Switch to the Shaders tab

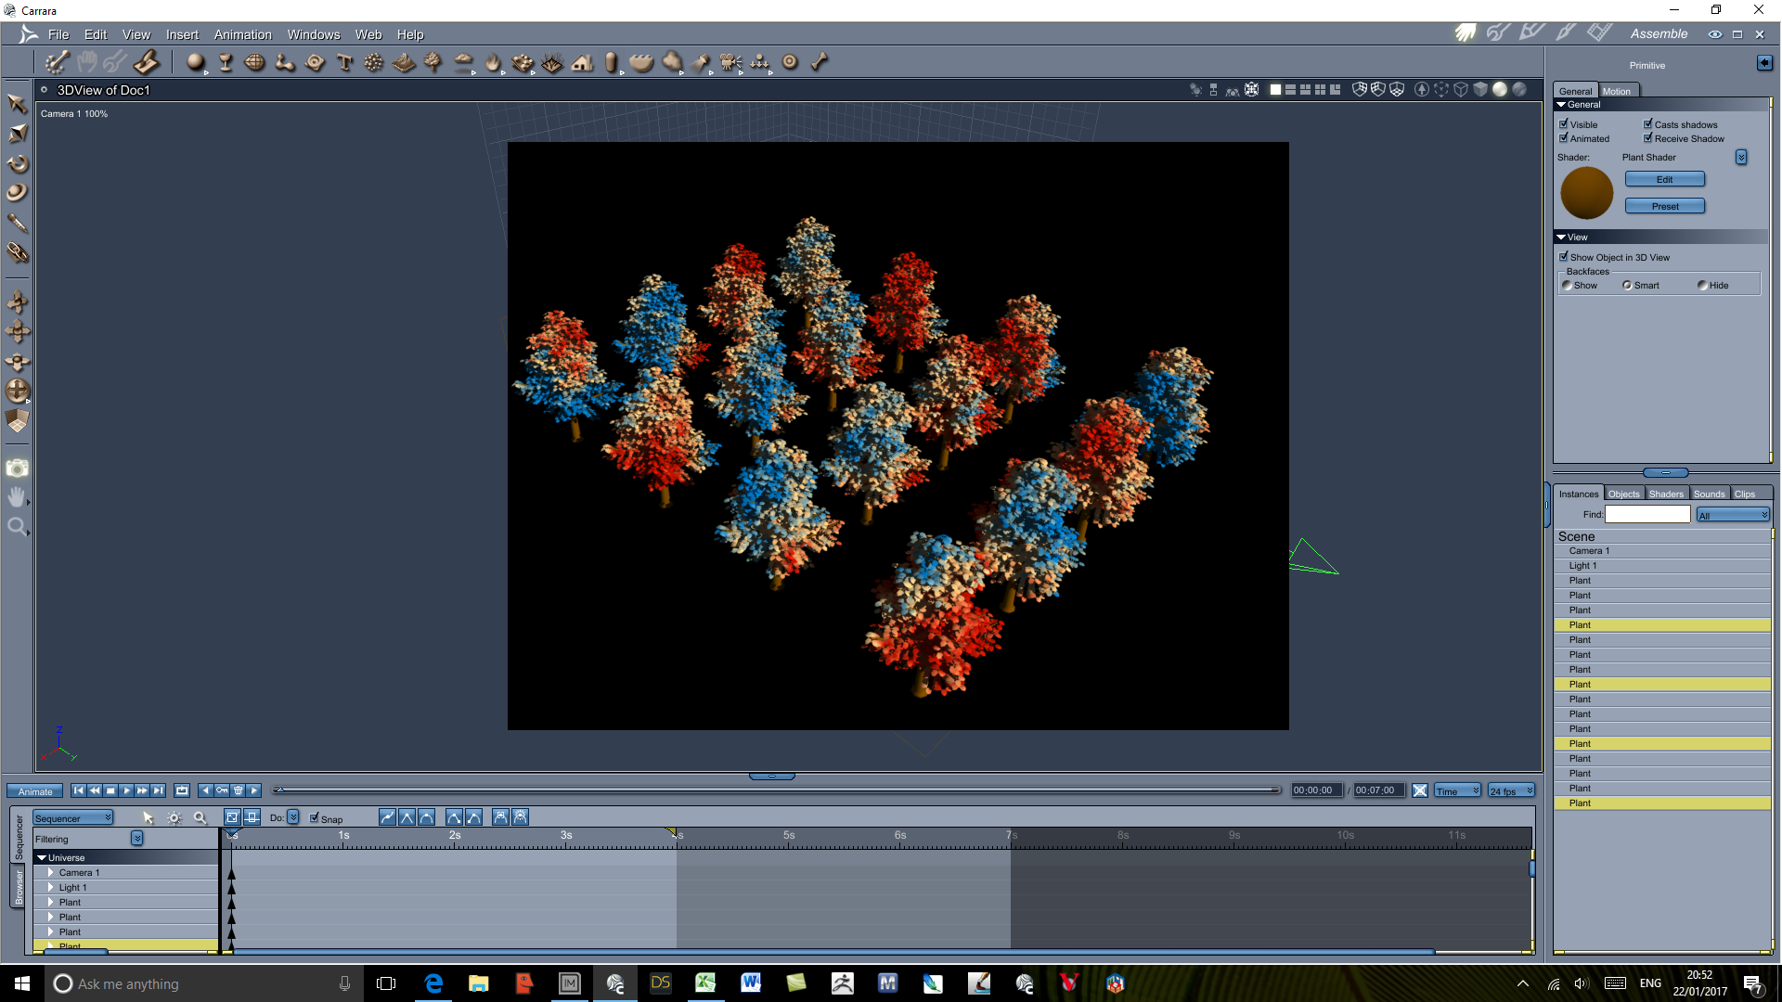coord(1666,494)
